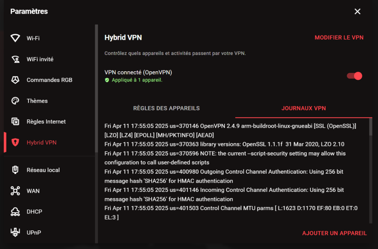Disable the VPN connecté toggle switch
Viewport: 378px width, 249px height.
(x=355, y=76)
